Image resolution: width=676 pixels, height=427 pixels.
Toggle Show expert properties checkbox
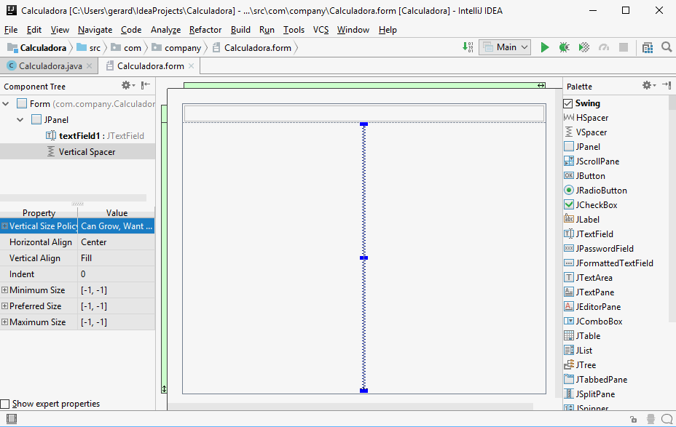(6, 404)
